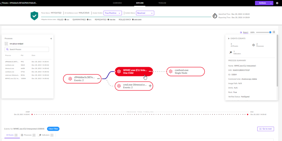282x141 pixels.
Task: Click Command Line value shadowcopy delete
Action: click(249, 79)
